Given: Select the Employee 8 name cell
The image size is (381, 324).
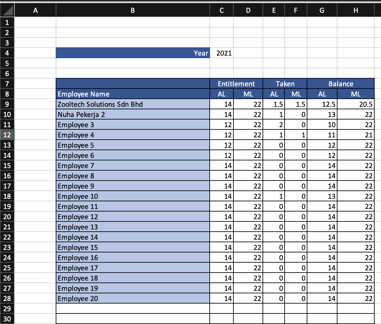Looking at the screenshot, I should click(133, 176).
